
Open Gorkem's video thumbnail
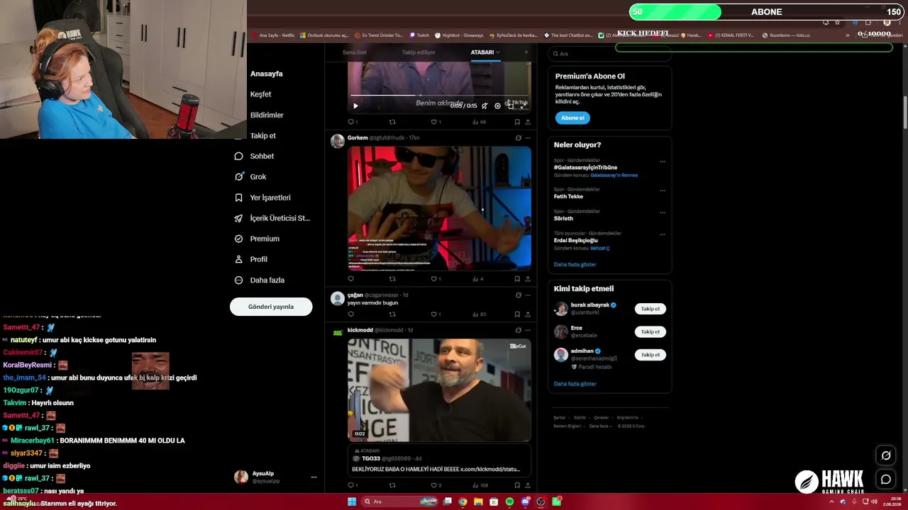coord(439,208)
